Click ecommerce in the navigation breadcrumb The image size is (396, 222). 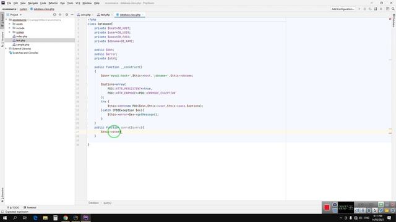9,9
